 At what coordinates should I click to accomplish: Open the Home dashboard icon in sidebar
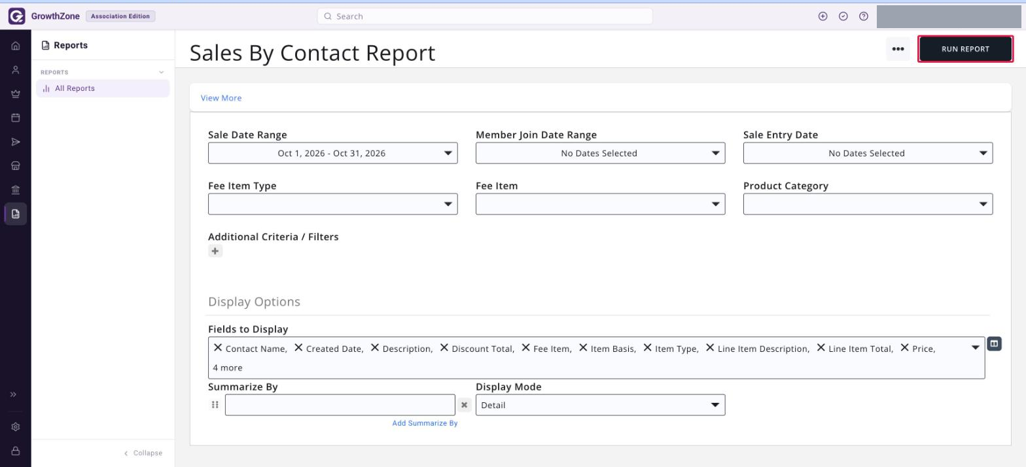pos(16,46)
